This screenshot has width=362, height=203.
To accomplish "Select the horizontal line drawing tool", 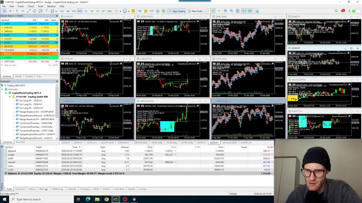I will (x=23, y=11).
